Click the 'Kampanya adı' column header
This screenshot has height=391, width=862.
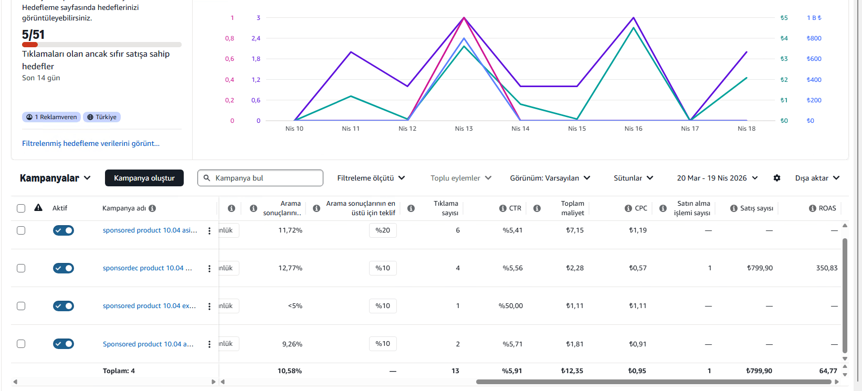(x=124, y=208)
